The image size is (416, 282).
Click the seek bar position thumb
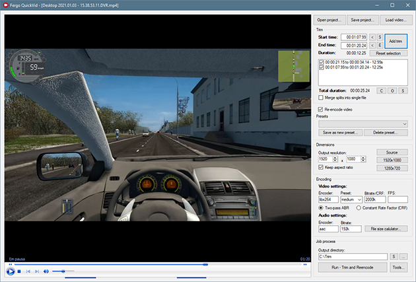pyautogui.click(x=205, y=264)
